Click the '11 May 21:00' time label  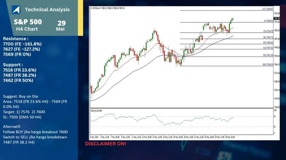[x=137, y=137]
